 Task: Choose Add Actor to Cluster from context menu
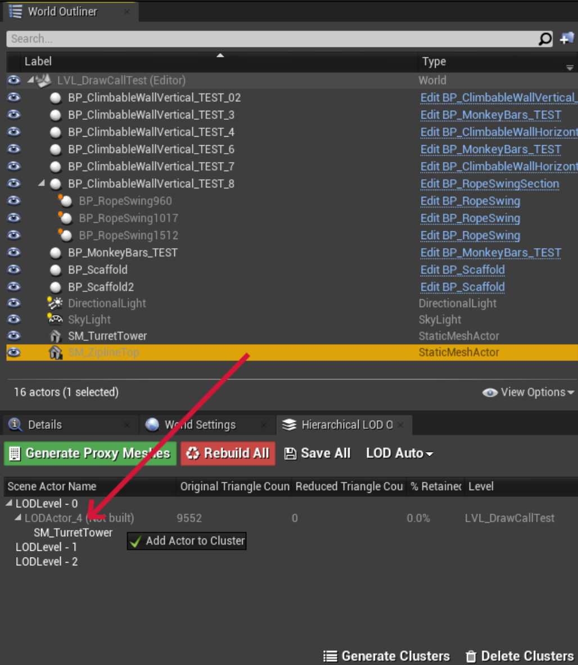[186, 541]
